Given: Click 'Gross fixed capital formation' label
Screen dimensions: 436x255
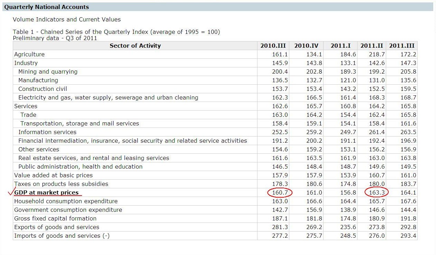Looking at the screenshot, I should click(x=55, y=218).
